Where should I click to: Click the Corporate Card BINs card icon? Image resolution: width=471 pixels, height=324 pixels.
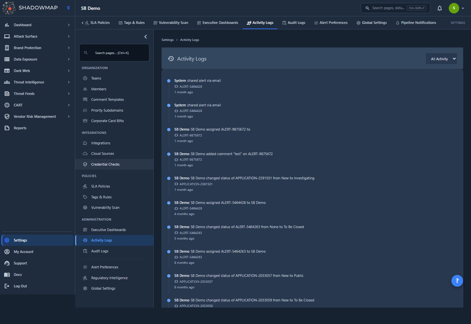coord(85,121)
